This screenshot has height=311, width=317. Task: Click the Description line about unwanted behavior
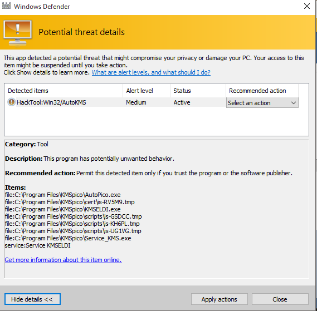click(x=90, y=159)
